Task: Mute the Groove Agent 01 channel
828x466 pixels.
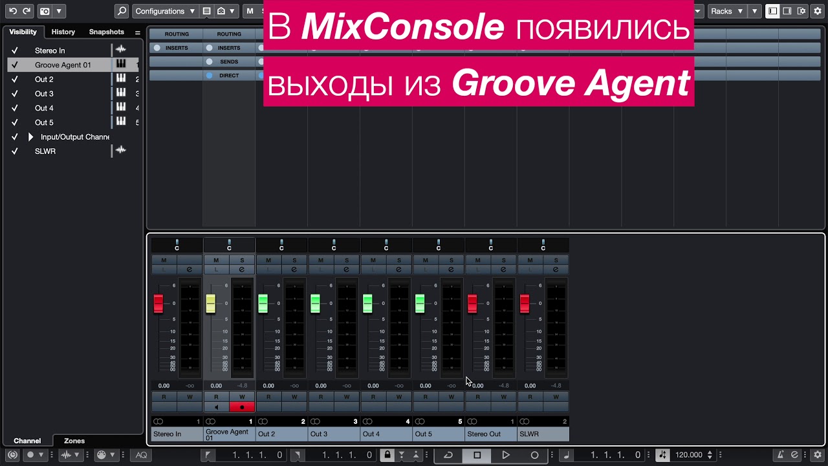Action: click(216, 260)
